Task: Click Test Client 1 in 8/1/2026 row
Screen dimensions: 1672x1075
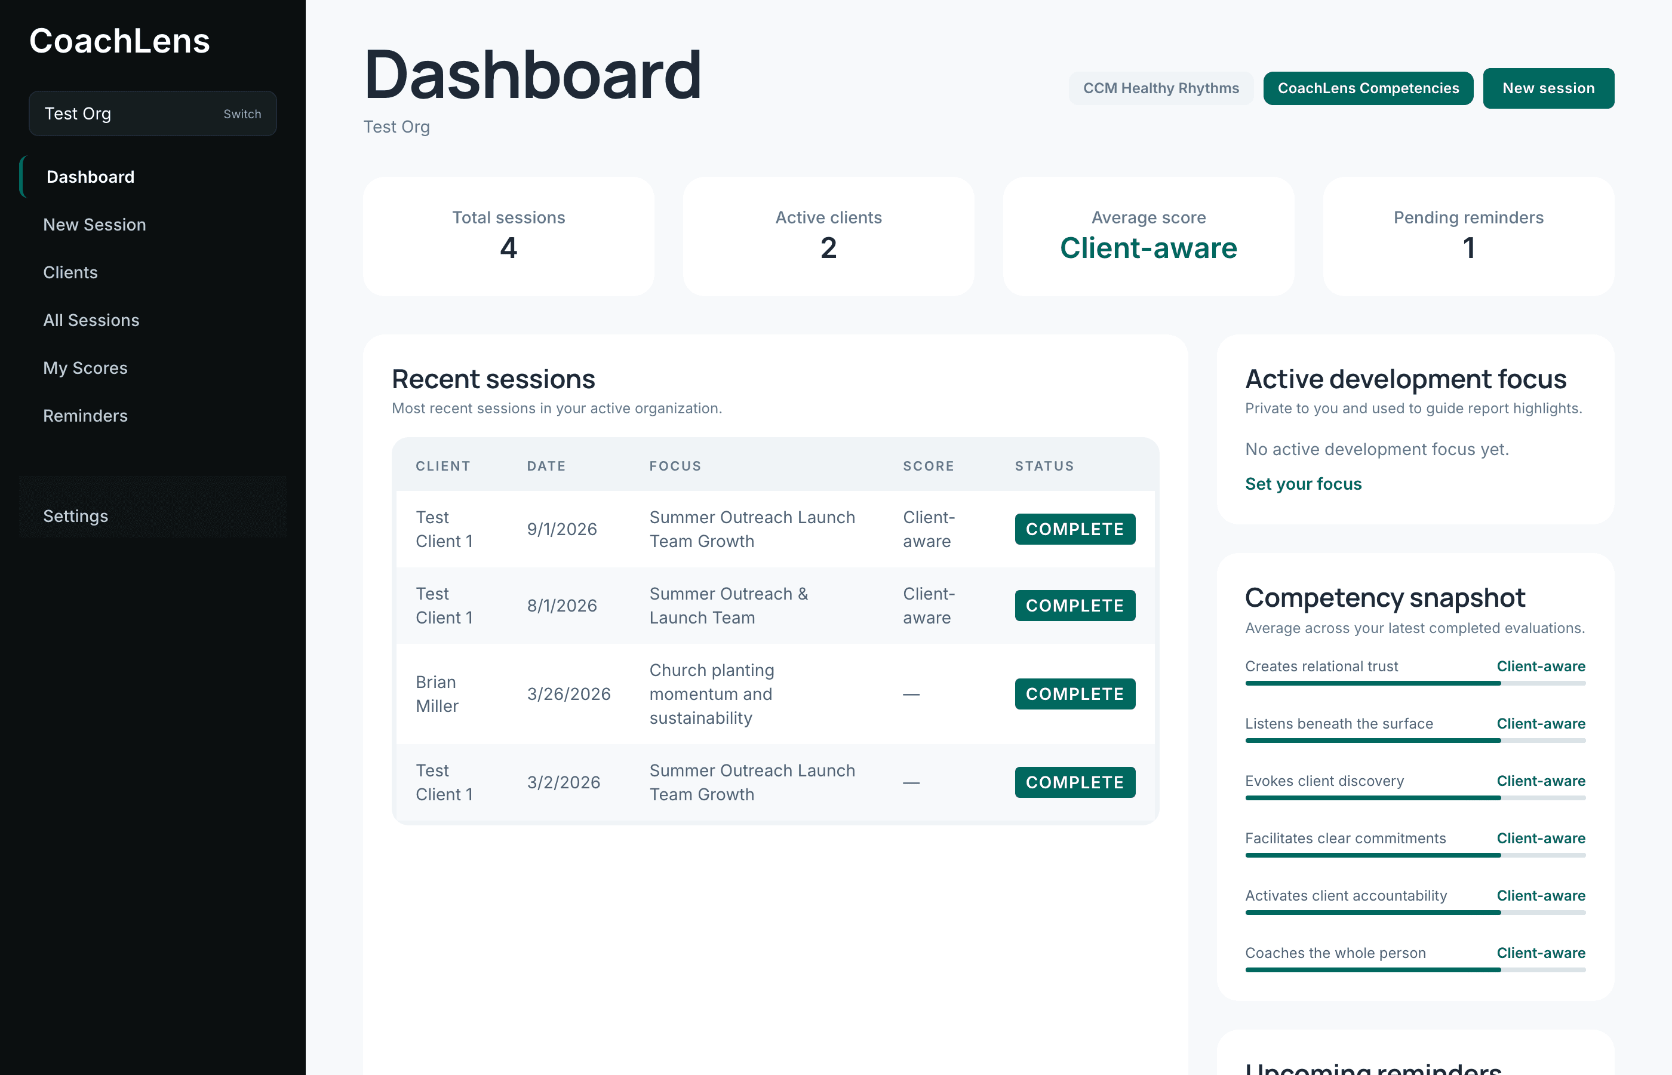Action: (x=444, y=606)
